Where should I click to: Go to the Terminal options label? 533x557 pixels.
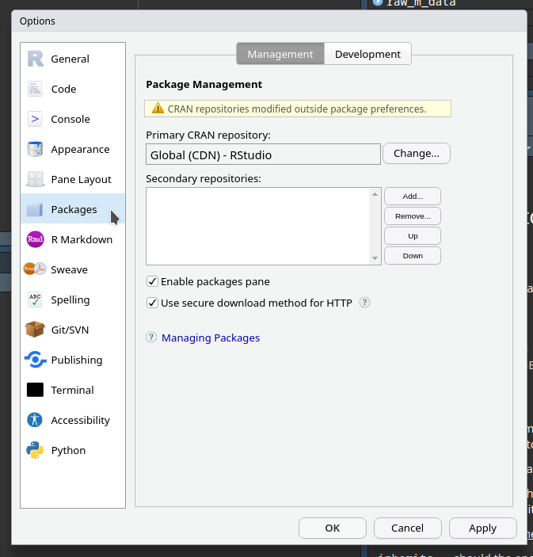point(72,390)
